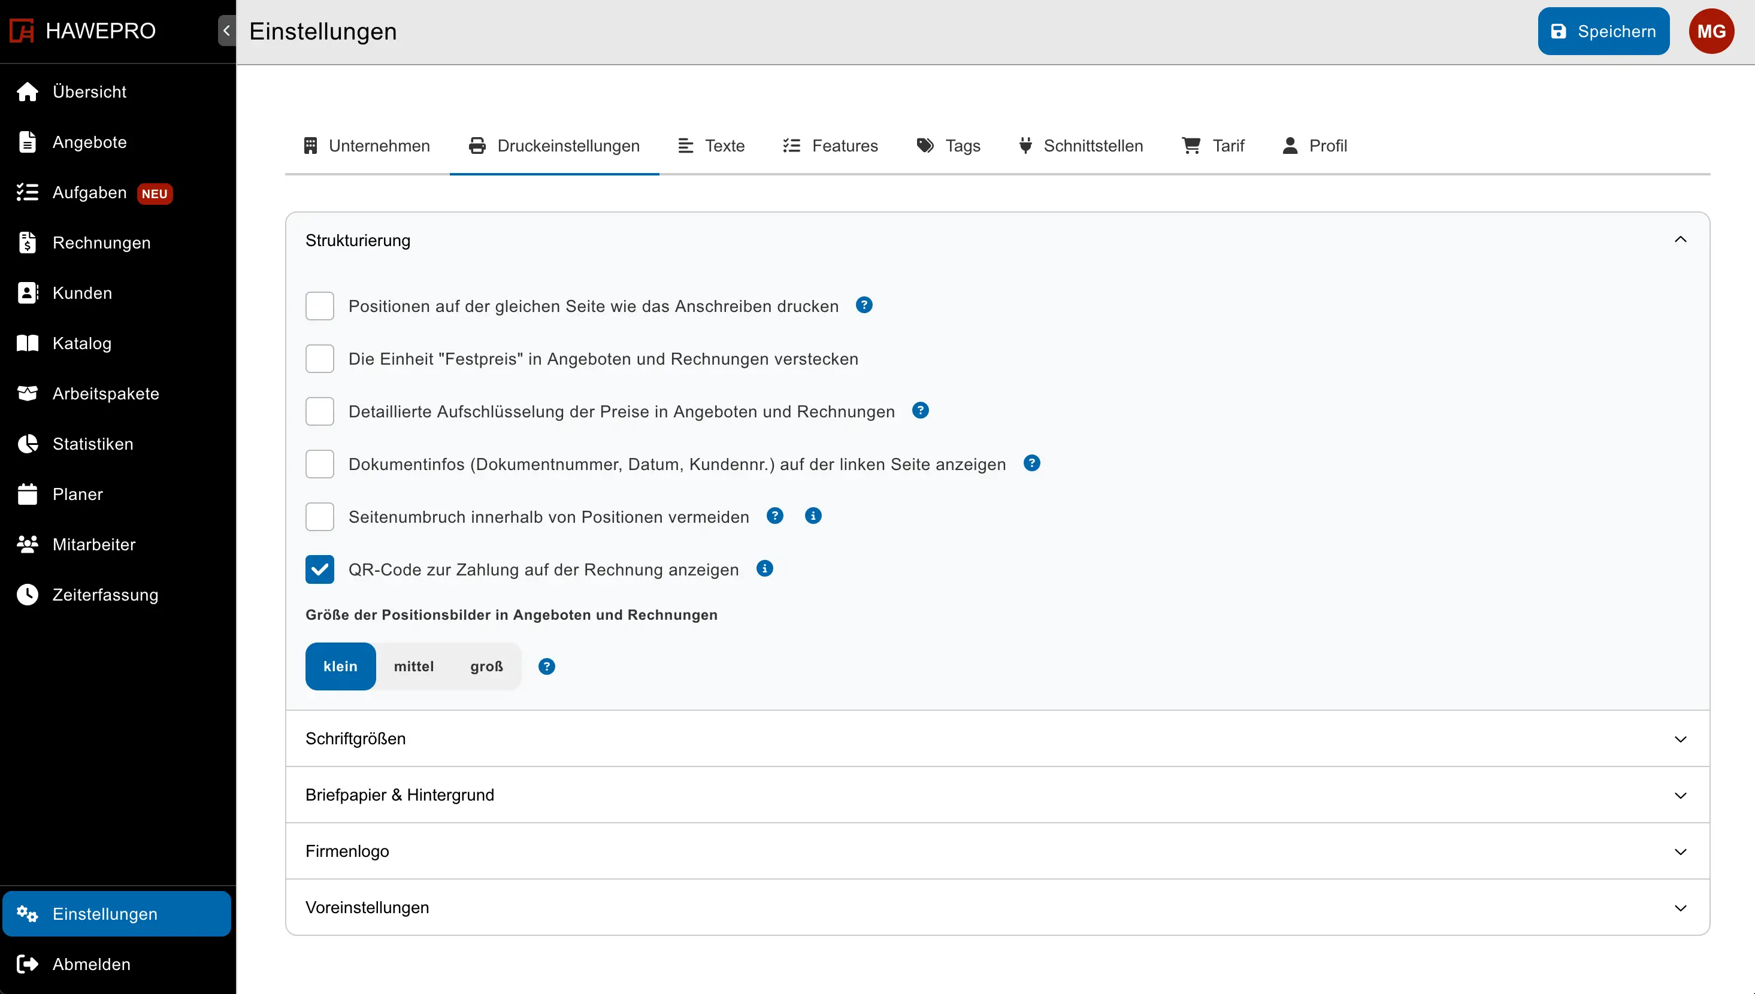Click the Übersicht home icon
The height and width of the screenshot is (994, 1755).
(28, 92)
